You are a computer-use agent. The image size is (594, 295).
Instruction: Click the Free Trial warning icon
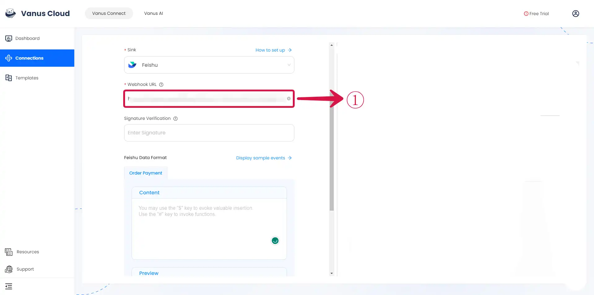526,14
